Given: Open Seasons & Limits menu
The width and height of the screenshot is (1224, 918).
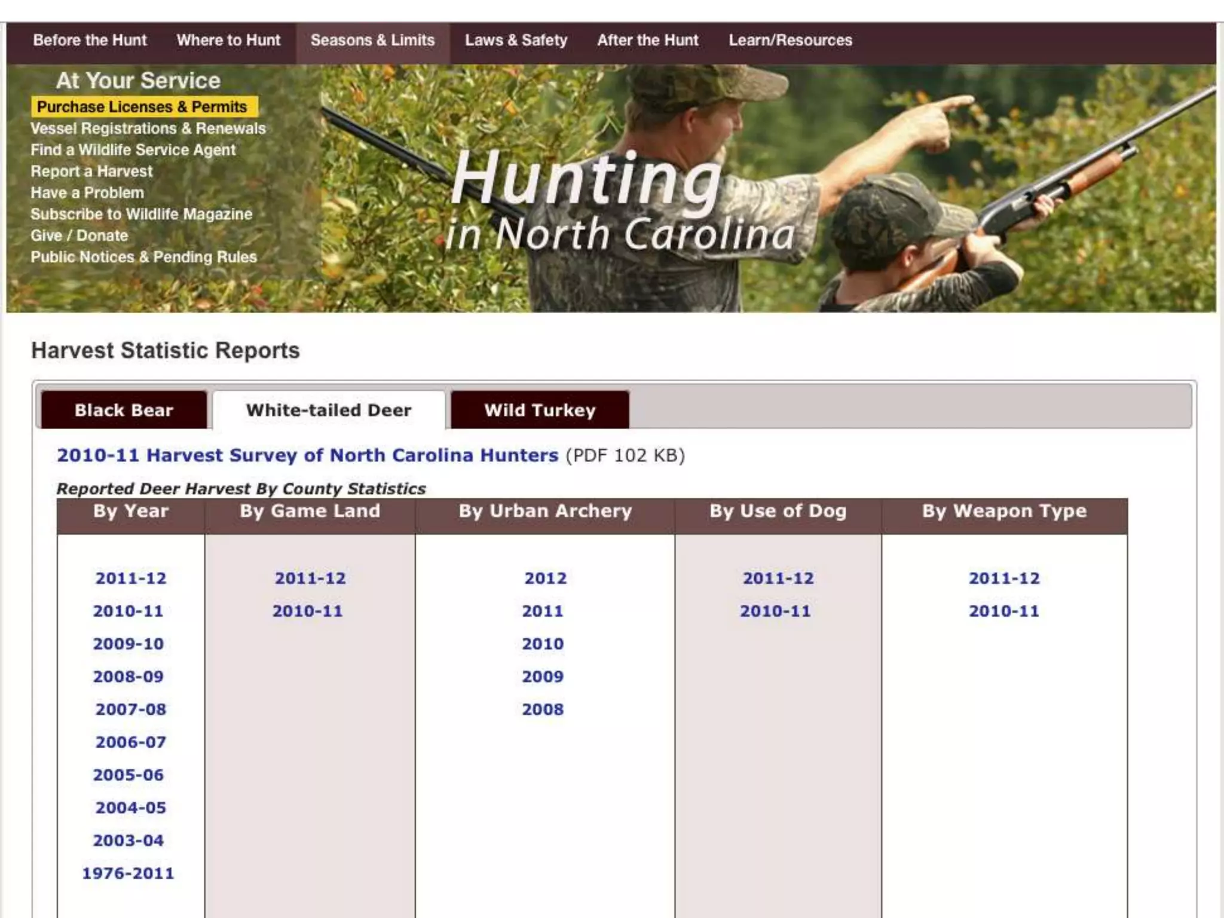Looking at the screenshot, I should [x=372, y=40].
